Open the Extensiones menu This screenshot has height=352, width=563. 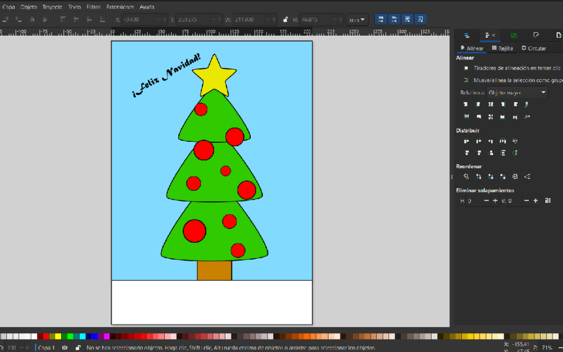pyautogui.click(x=120, y=7)
